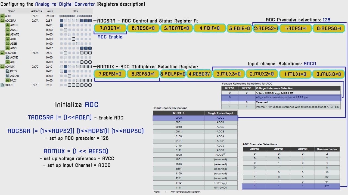Toggle the ADATE bit checkbox
Screen dimensions: 348x195
pos(70,34)
